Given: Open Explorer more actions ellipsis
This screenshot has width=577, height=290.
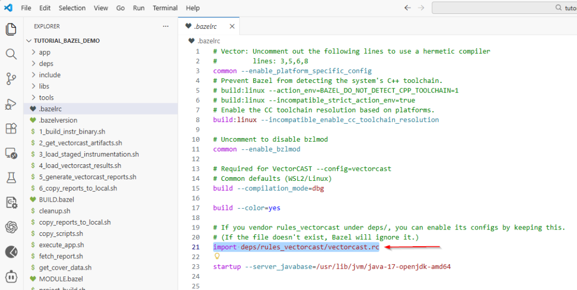Looking at the screenshot, I should click(166, 26).
